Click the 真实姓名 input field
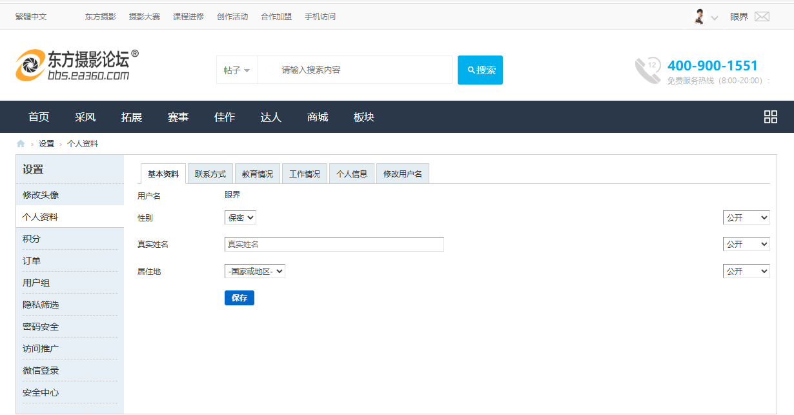794x415 pixels. (x=334, y=244)
